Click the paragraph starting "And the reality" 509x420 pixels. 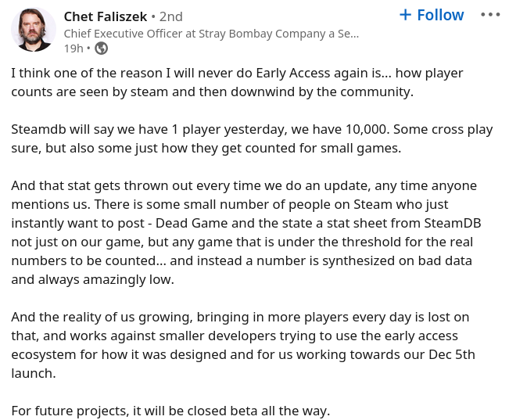tap(242, 345)
